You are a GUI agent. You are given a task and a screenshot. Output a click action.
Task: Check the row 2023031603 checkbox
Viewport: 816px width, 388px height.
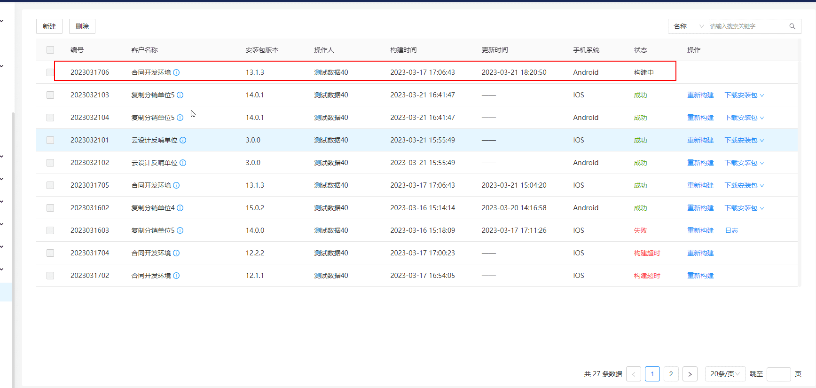click(x=50, y=230)
